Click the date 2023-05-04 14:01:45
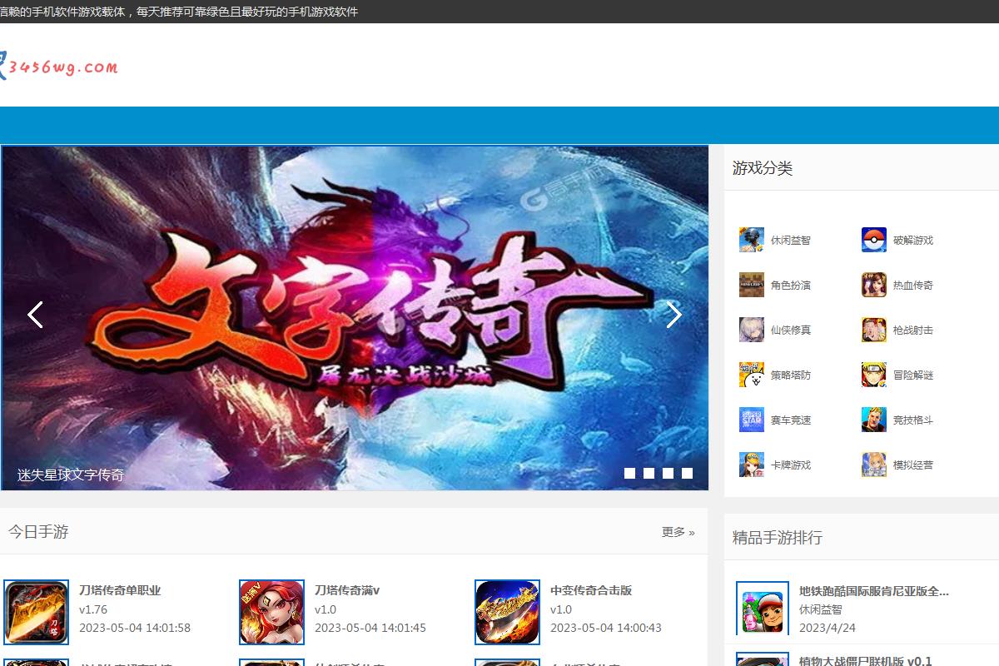This screenshot has width=999, height=666. point(370,628)
